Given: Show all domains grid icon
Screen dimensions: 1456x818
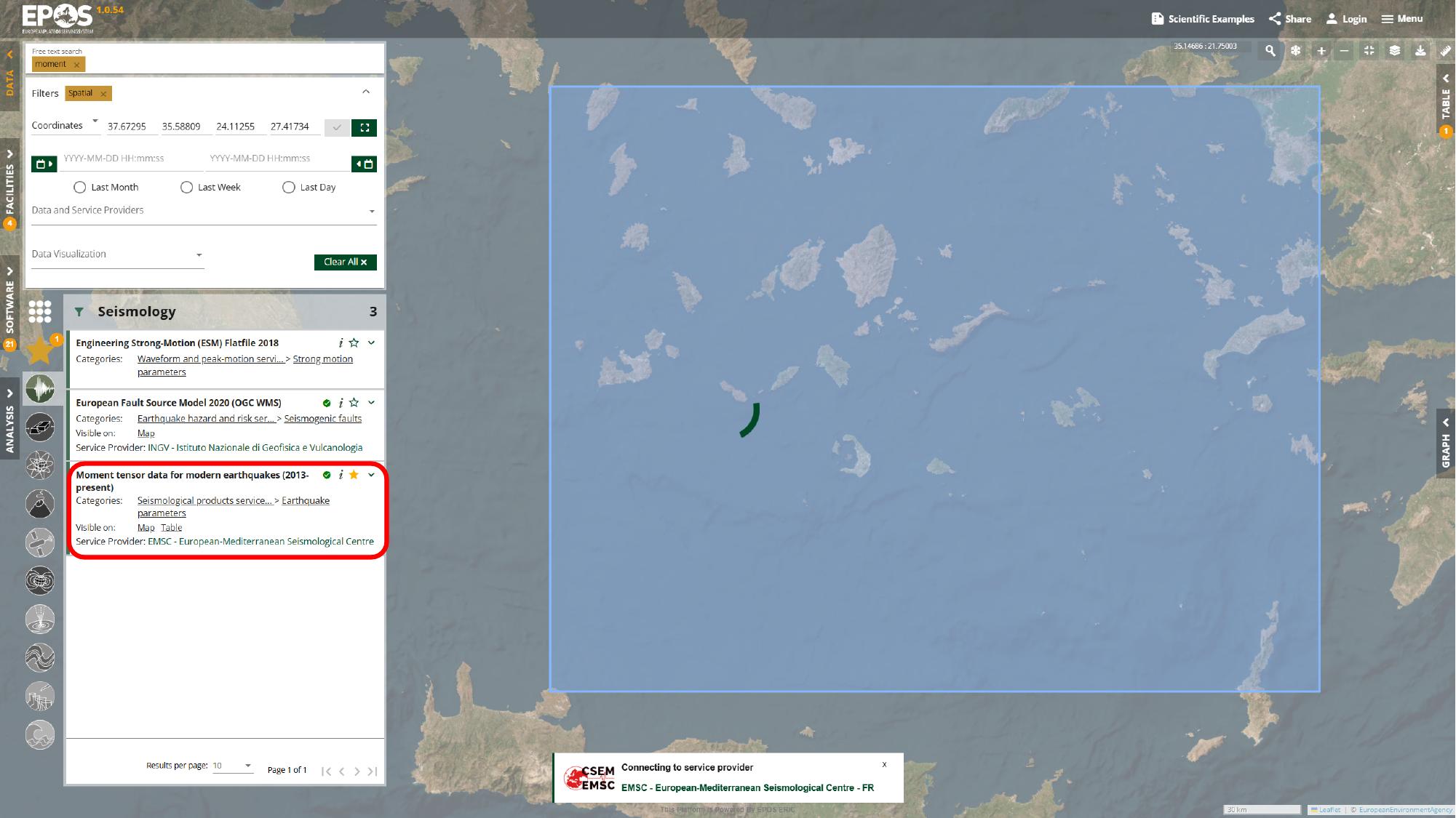Looking at the screenshot, I should pyautogui.click(x=40, y=311).
